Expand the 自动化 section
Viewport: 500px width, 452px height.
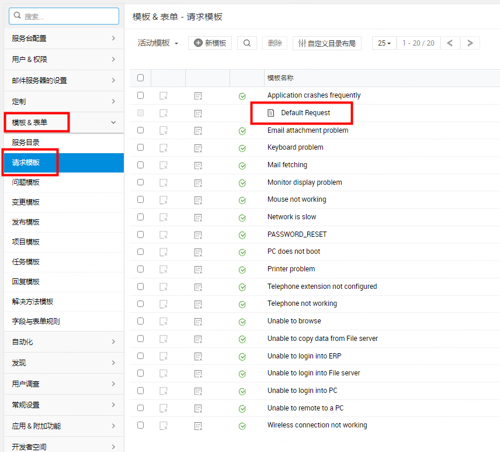tap(64, 342)
